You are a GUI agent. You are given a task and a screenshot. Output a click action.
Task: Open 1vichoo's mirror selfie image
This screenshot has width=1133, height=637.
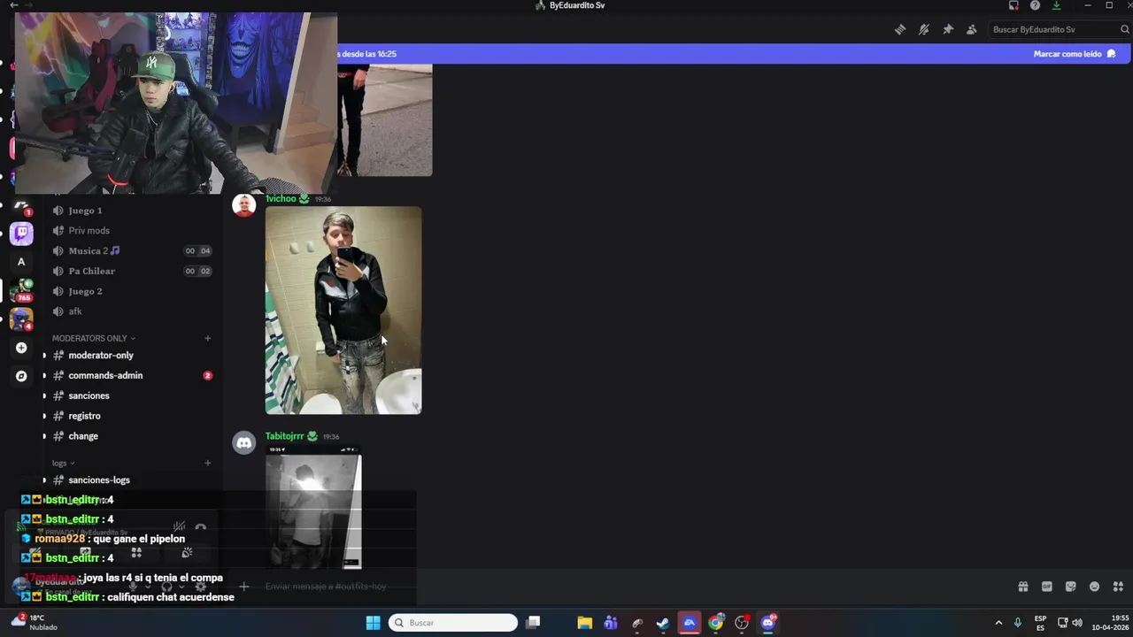pyautogui.click(x=343, y=311)
